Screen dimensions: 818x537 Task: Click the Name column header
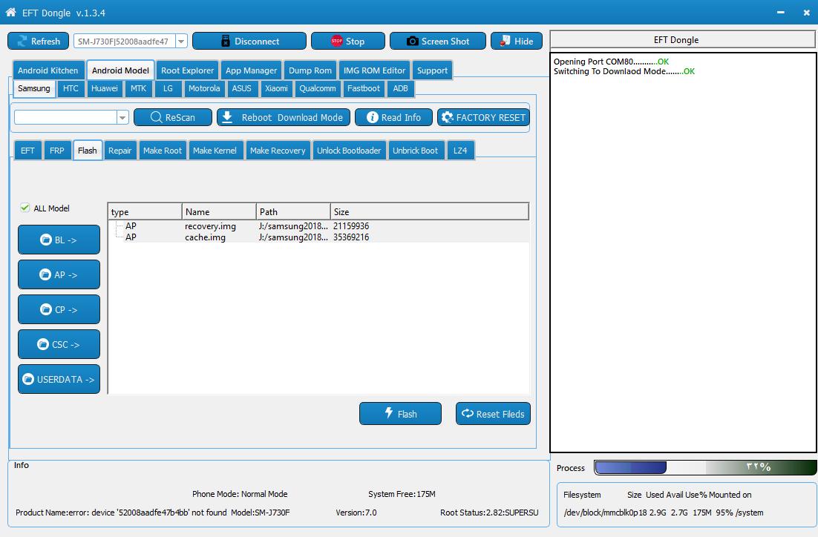coord(219,211)
